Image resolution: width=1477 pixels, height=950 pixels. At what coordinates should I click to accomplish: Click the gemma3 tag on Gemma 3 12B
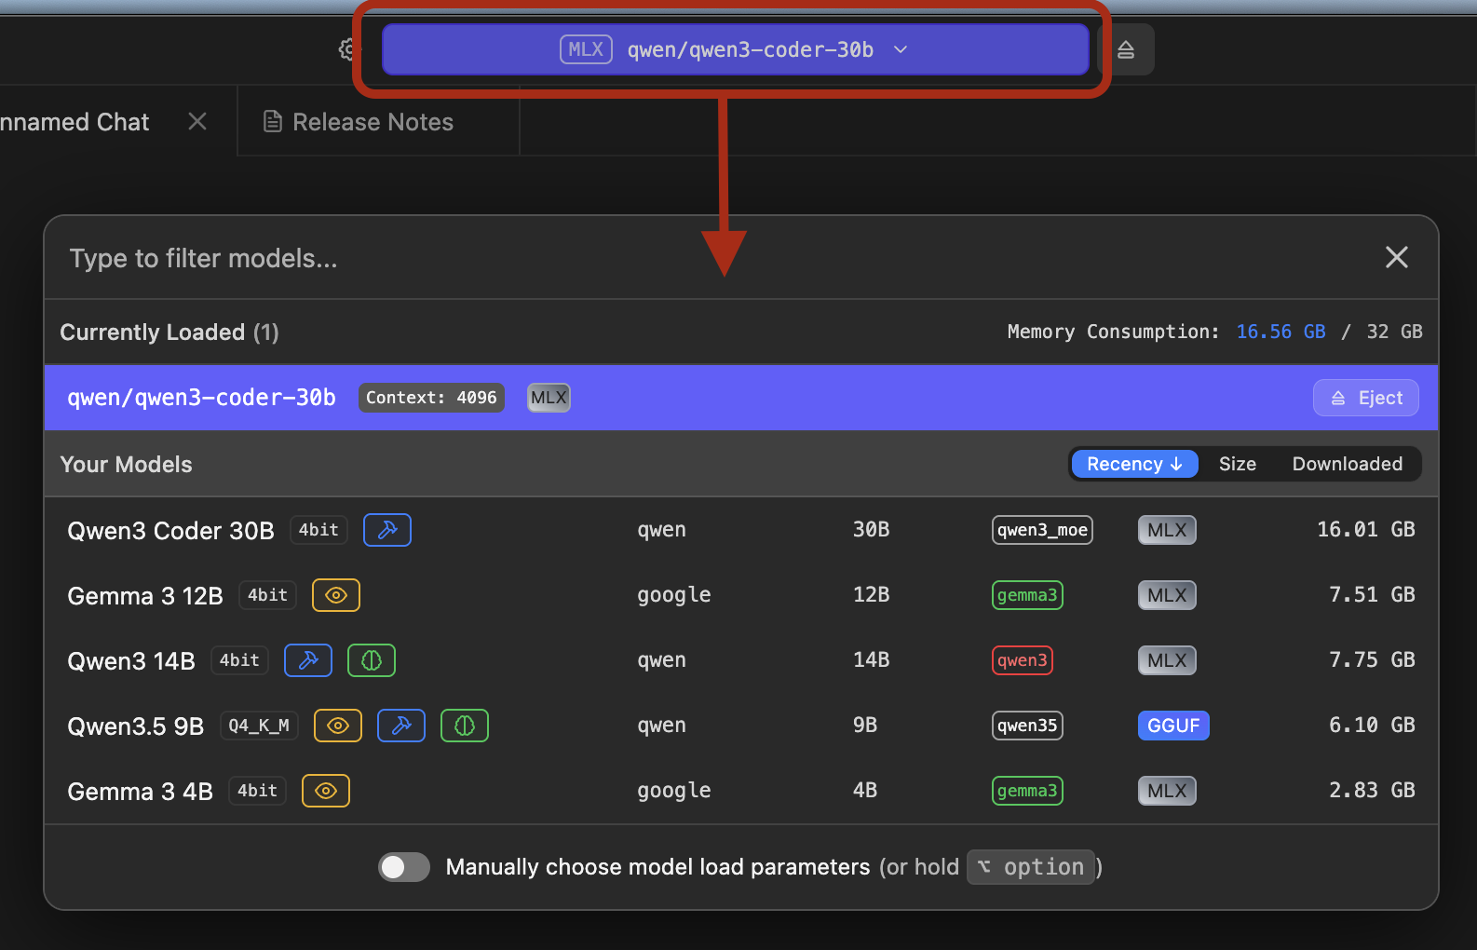tap(1027, 595)
